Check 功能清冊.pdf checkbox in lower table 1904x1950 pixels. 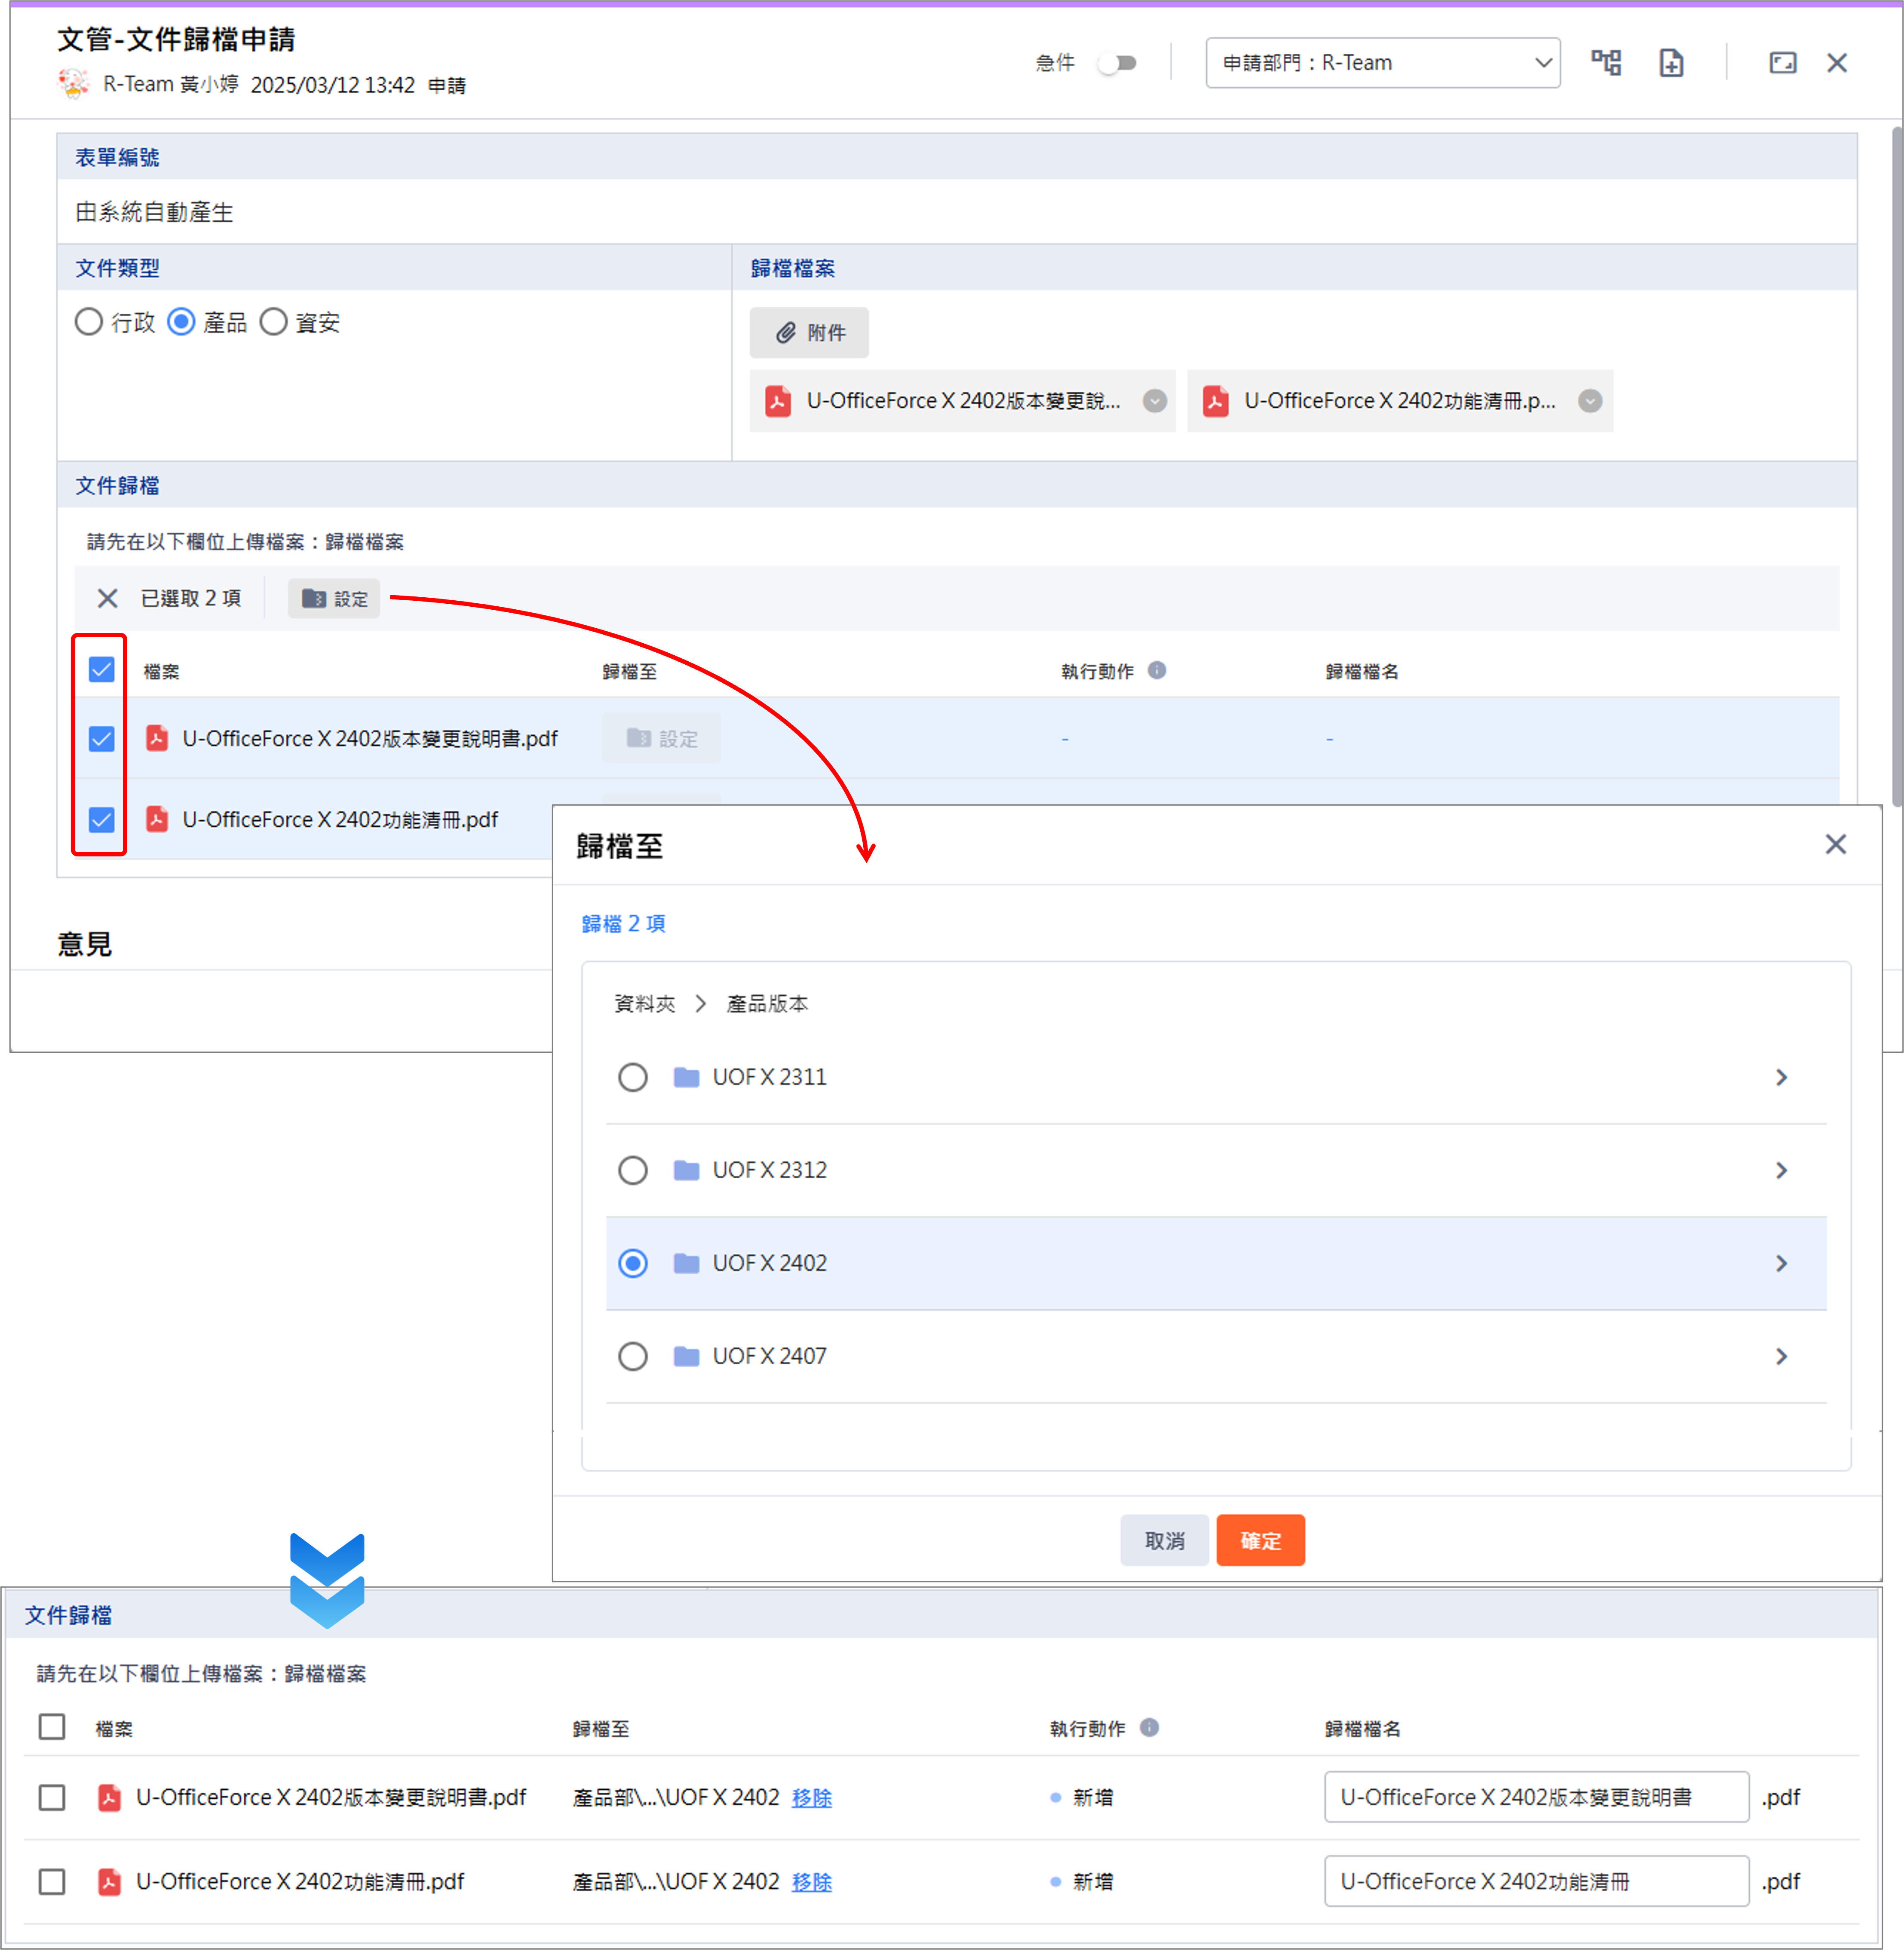(52, 1881)
